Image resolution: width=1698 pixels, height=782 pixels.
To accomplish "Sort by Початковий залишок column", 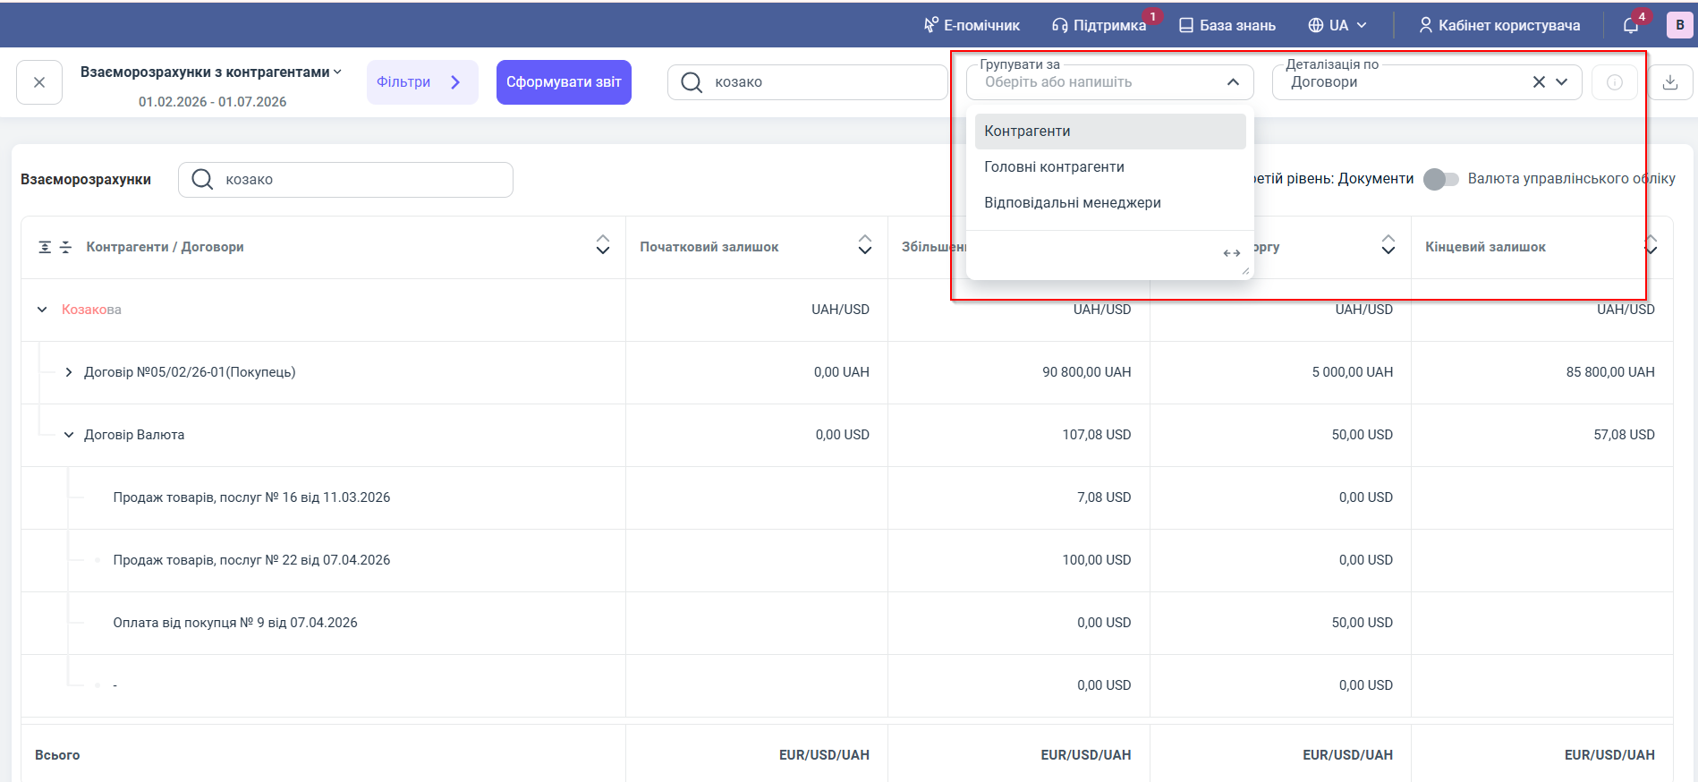I will click(865, 245).
